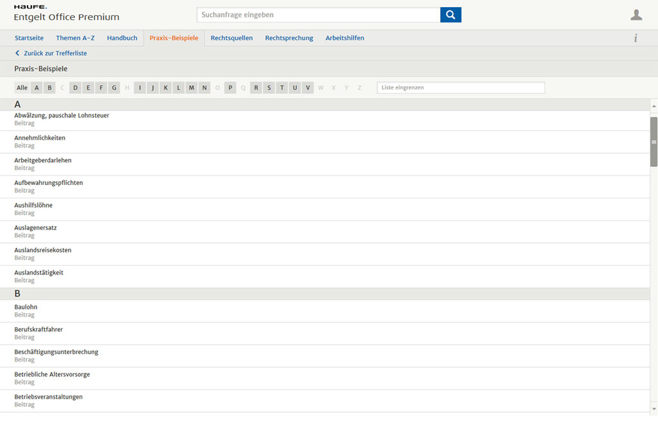Filter list by letter L

(x=179, y=87)
